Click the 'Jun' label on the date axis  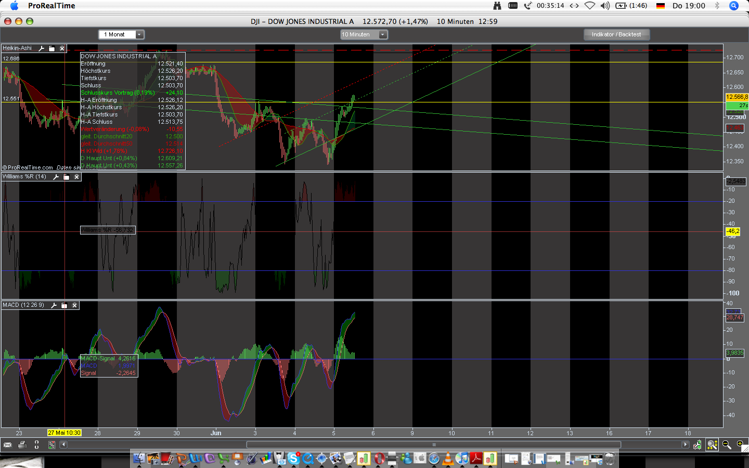[x=216, y=433]
